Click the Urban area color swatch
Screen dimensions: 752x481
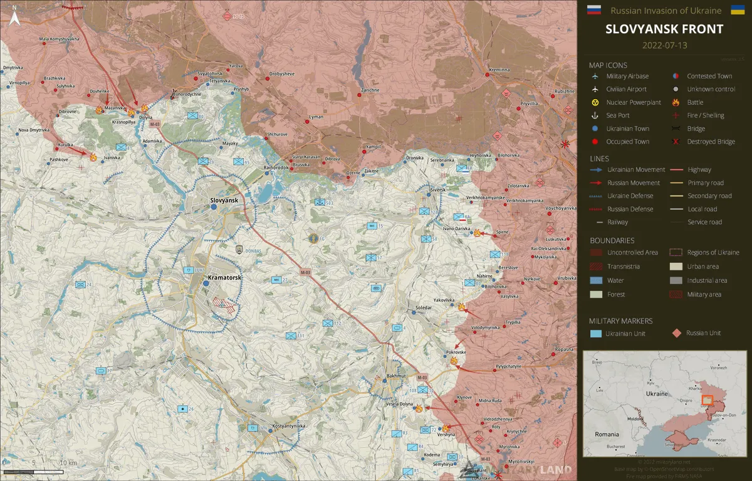[676, 267]
